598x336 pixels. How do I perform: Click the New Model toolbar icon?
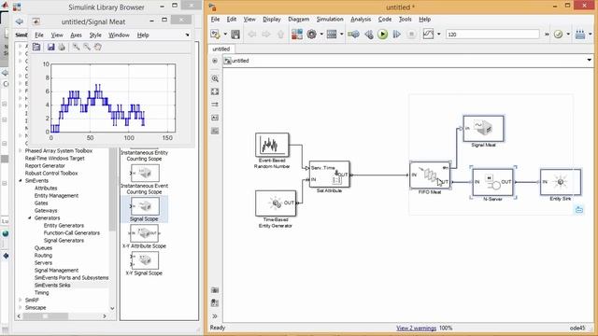click(x=215, y=35)
